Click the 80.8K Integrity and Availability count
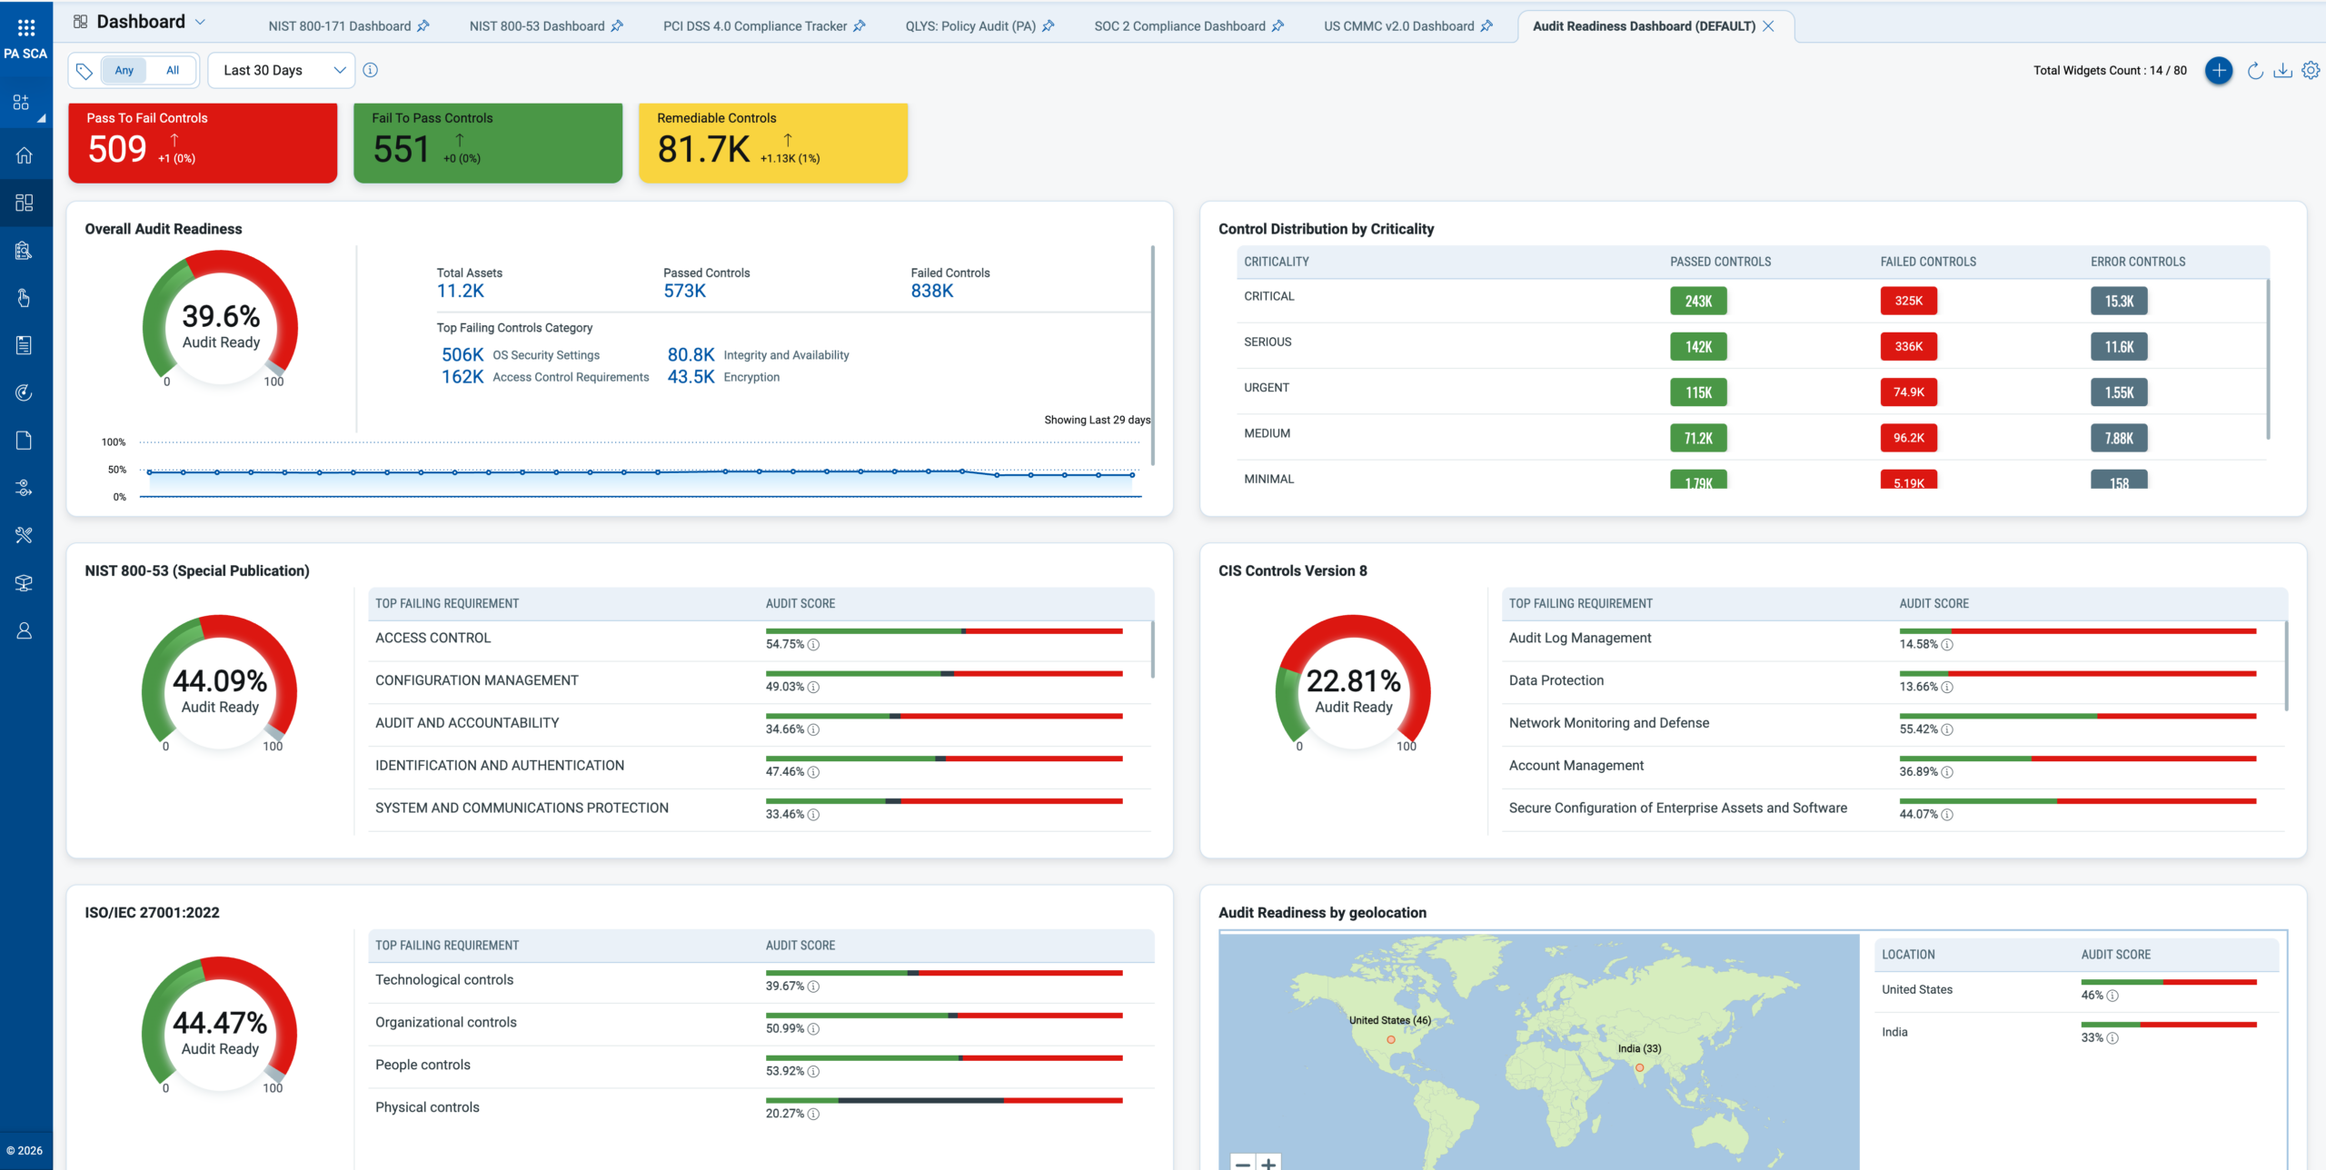2326x1170 pixels. 691,354
